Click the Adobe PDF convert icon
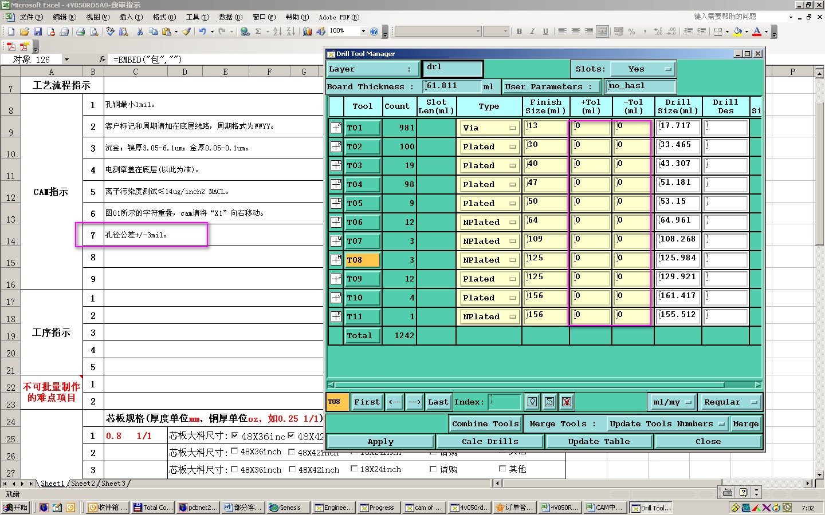Screen dimensions: 825x515 click(11, 46)
